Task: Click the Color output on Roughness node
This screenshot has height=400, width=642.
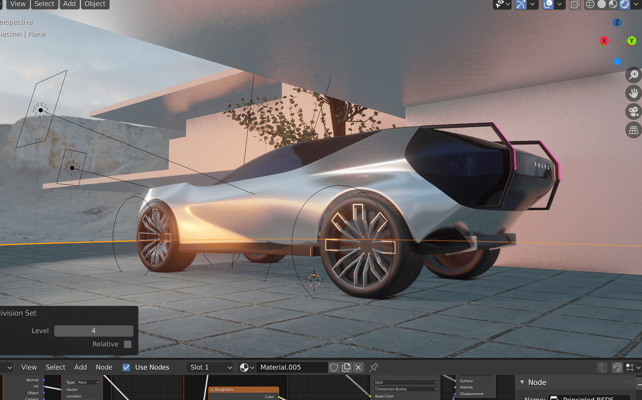Action: pos(269,397)
